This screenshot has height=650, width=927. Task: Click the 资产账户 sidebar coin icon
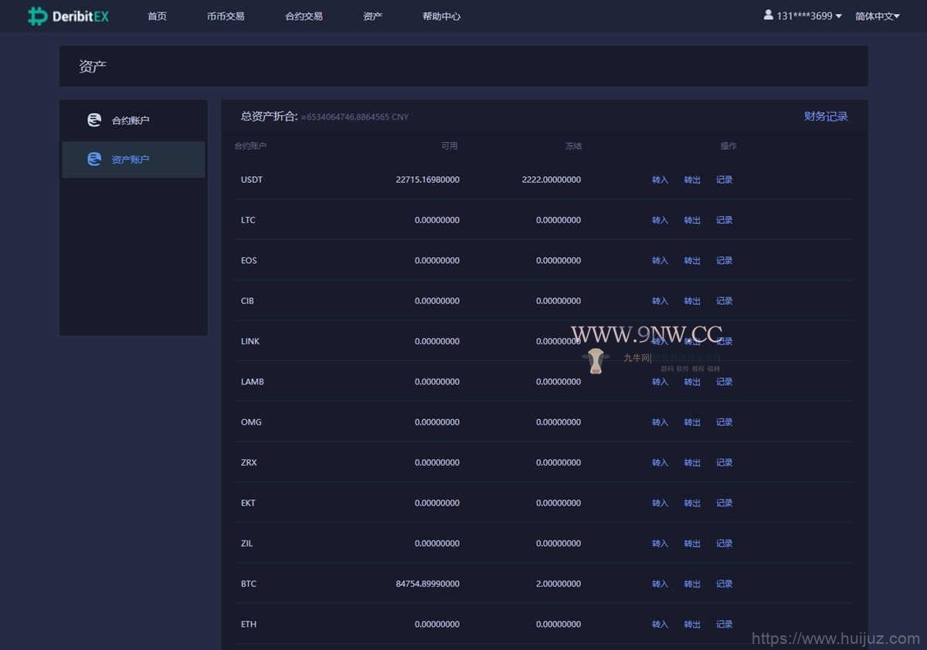point(94,159)
